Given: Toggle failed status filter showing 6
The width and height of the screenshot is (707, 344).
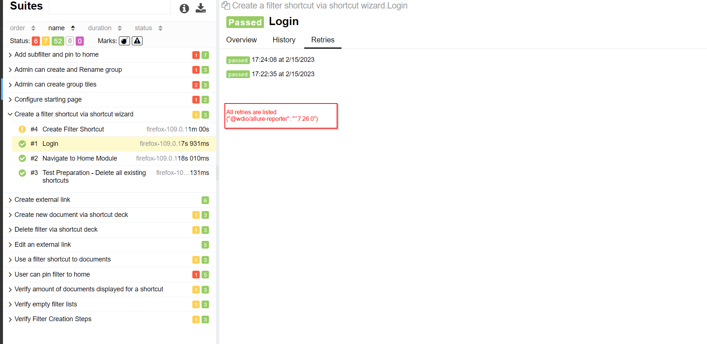Looking at the screenshot, I should (x=36, y=41).
